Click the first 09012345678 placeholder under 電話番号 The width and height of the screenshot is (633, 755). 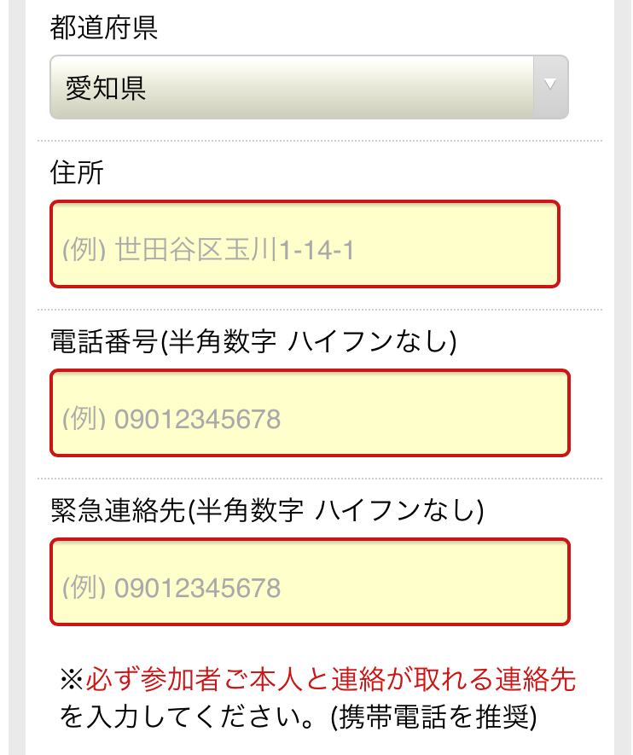tap(197, 419)
